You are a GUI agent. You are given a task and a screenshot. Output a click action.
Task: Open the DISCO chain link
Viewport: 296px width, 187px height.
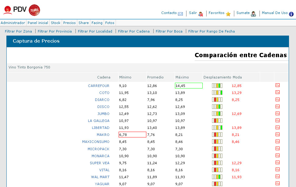click(103, 107)
